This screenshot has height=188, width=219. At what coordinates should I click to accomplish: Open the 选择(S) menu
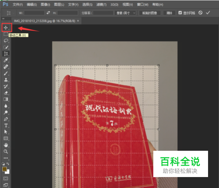pyautogui.click(x=87, y=5)
